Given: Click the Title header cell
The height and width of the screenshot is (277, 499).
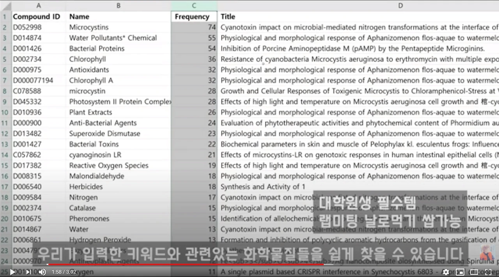Looking at the screenshot, I should (x=358, y=17).
